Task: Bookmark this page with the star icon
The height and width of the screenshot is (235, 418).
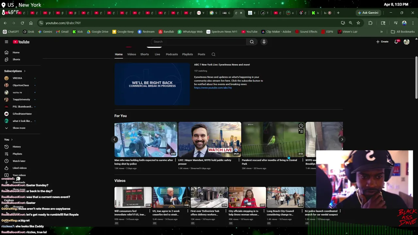Action: [x=358, y=23]
